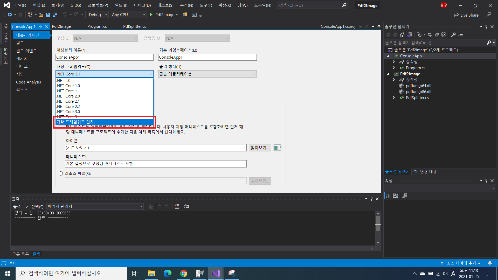Click Sync with Active Document arrows icon

(x=430, y=35)
